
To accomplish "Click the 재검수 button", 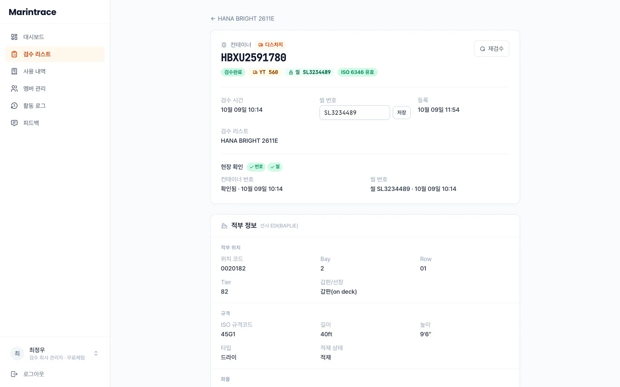I will click(492, 49).
